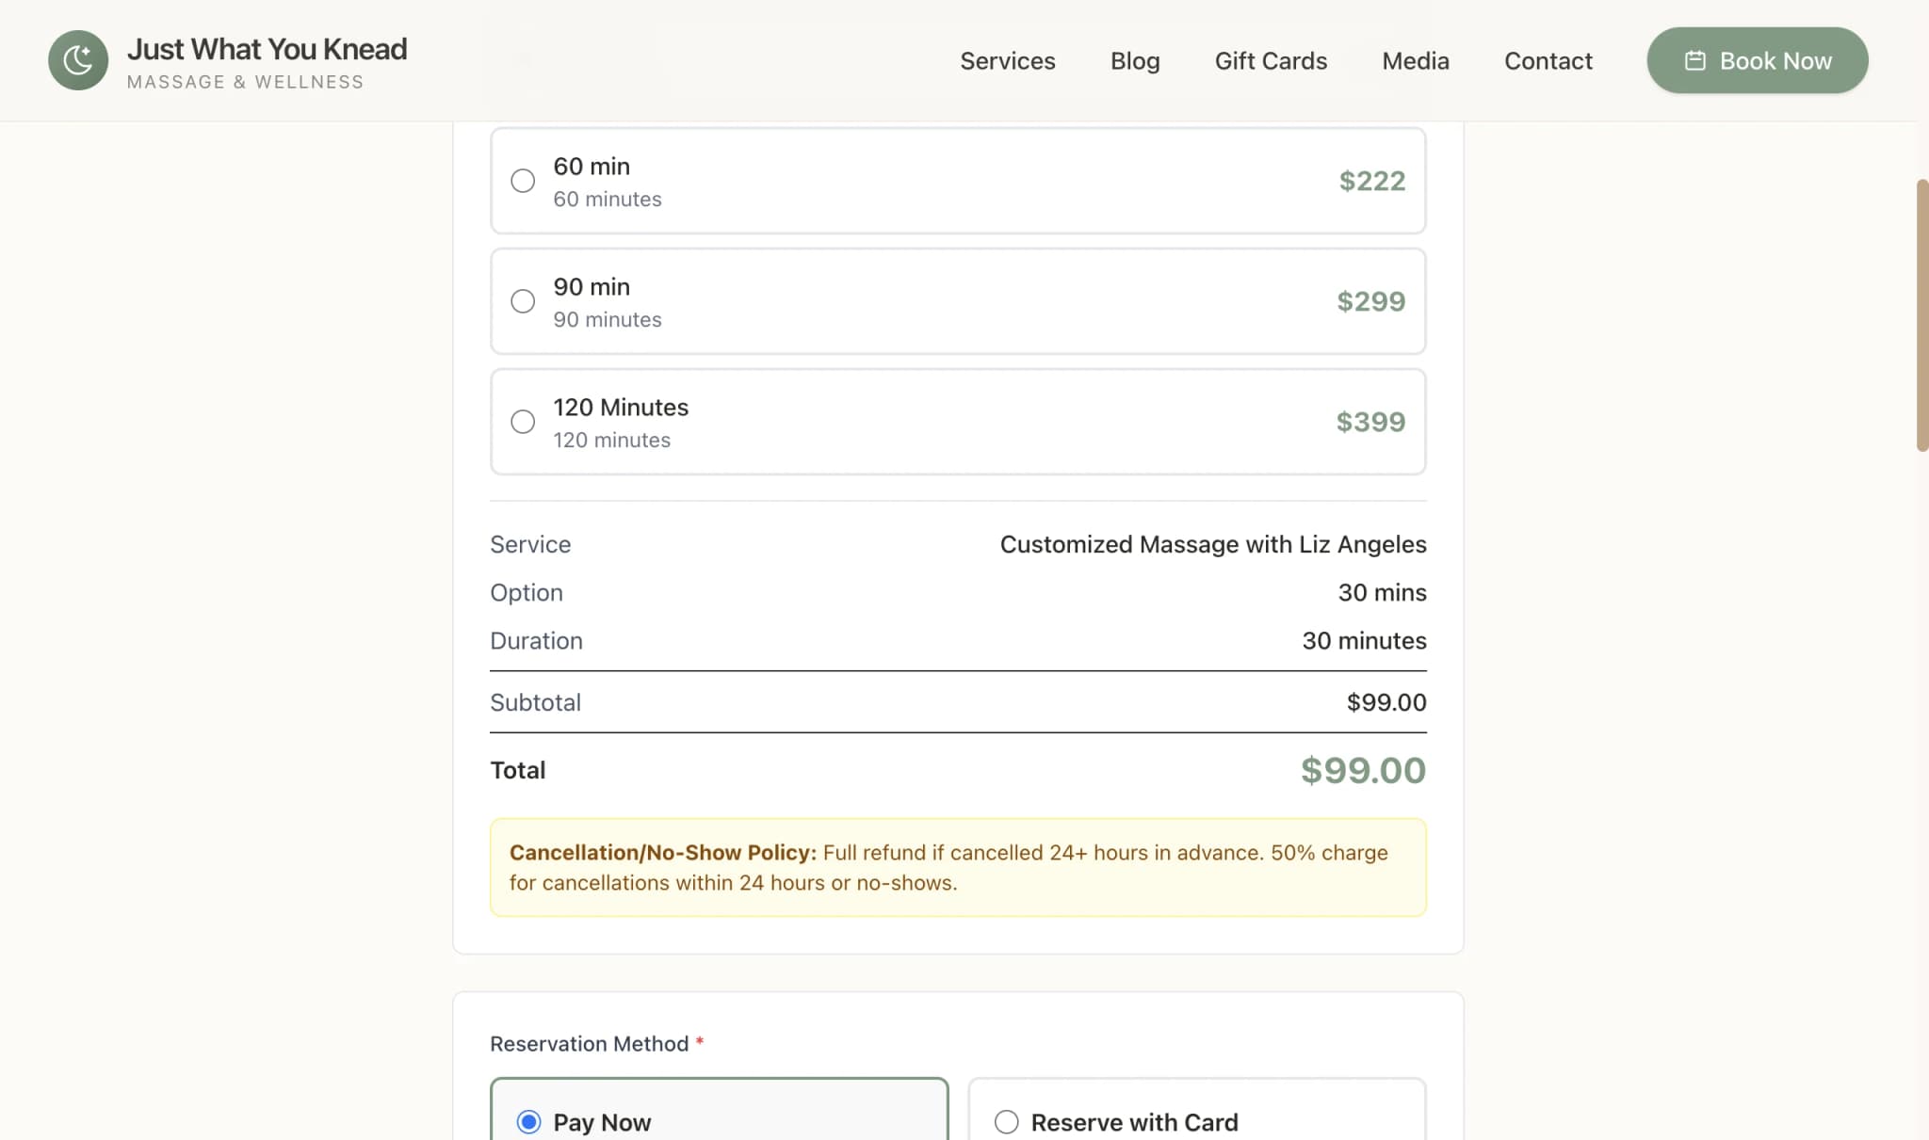1929x1140 pixels.
Task: Click the Subtotal label
Action: 535,702
